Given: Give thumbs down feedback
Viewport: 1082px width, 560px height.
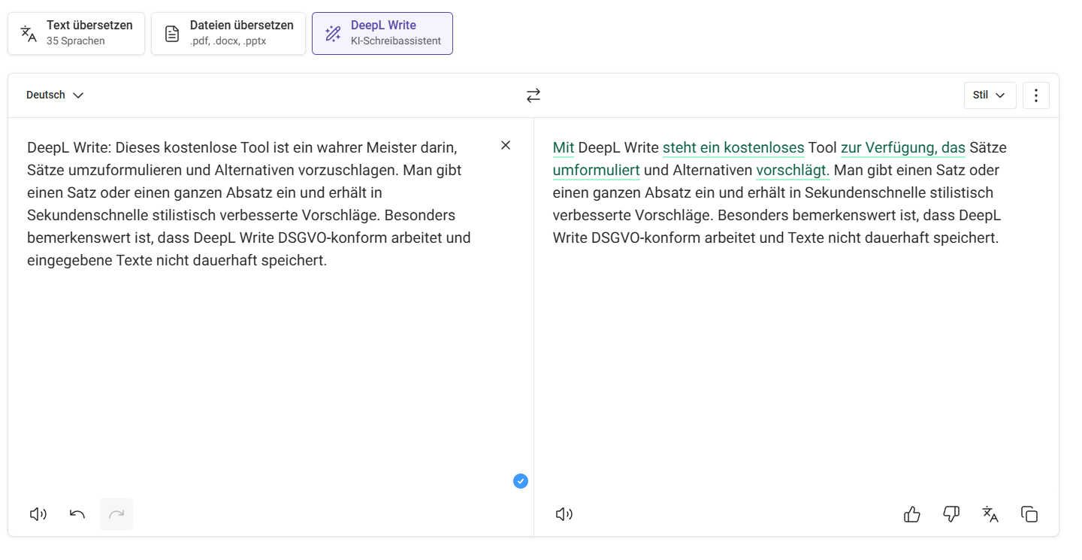Looking at the screenshot, I should [x=951, y=514].
